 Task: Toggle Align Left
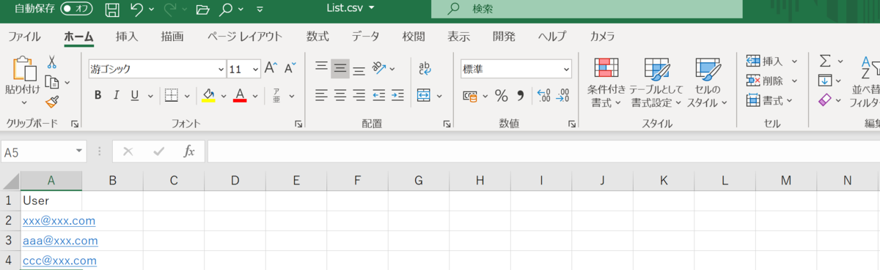[321, 95]
